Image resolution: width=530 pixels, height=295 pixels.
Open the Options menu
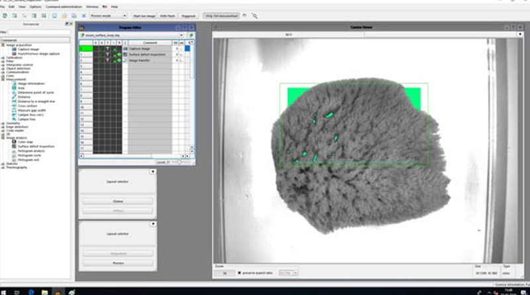tap(35, 7)
